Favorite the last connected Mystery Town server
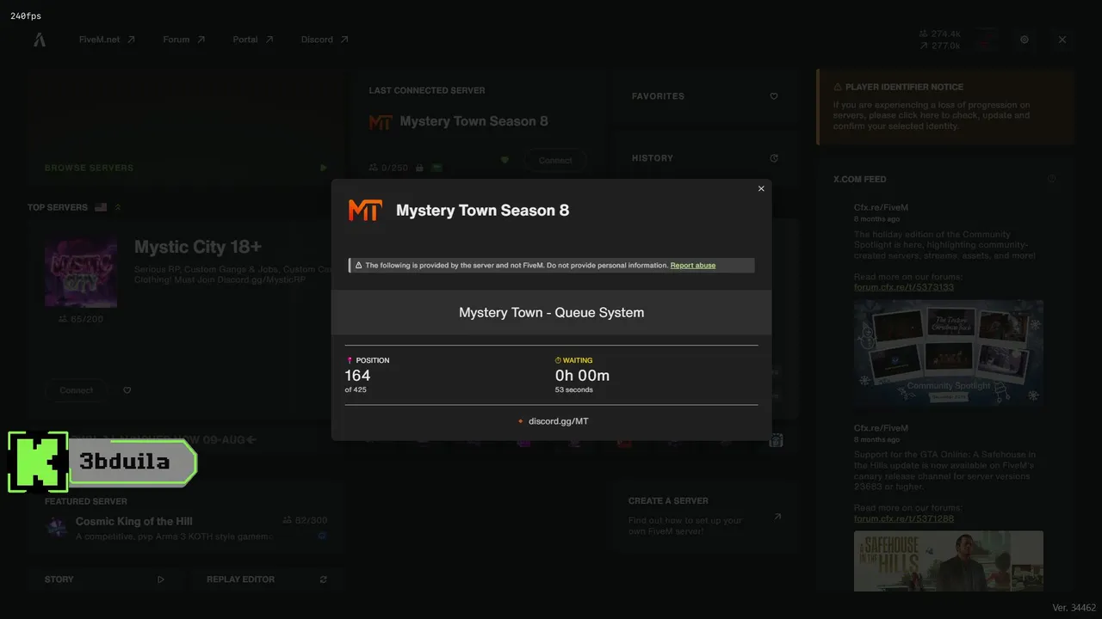 coord(505,160)
